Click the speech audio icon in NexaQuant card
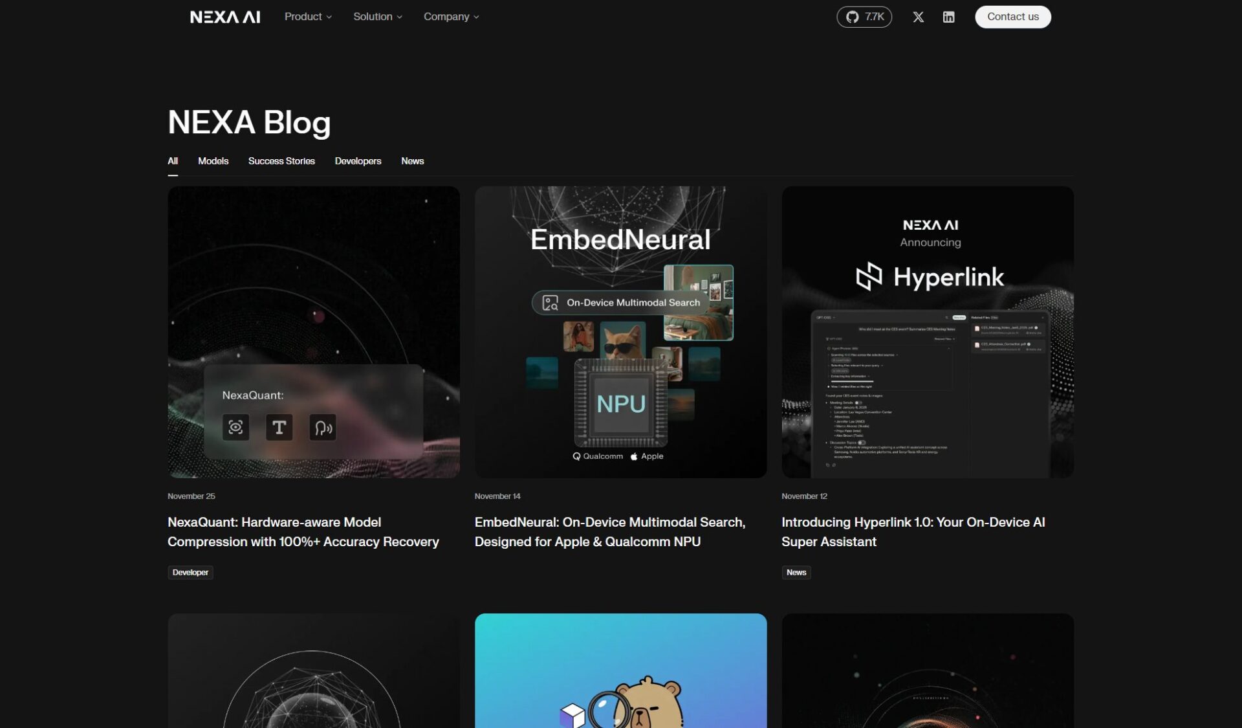 [323, 427]
